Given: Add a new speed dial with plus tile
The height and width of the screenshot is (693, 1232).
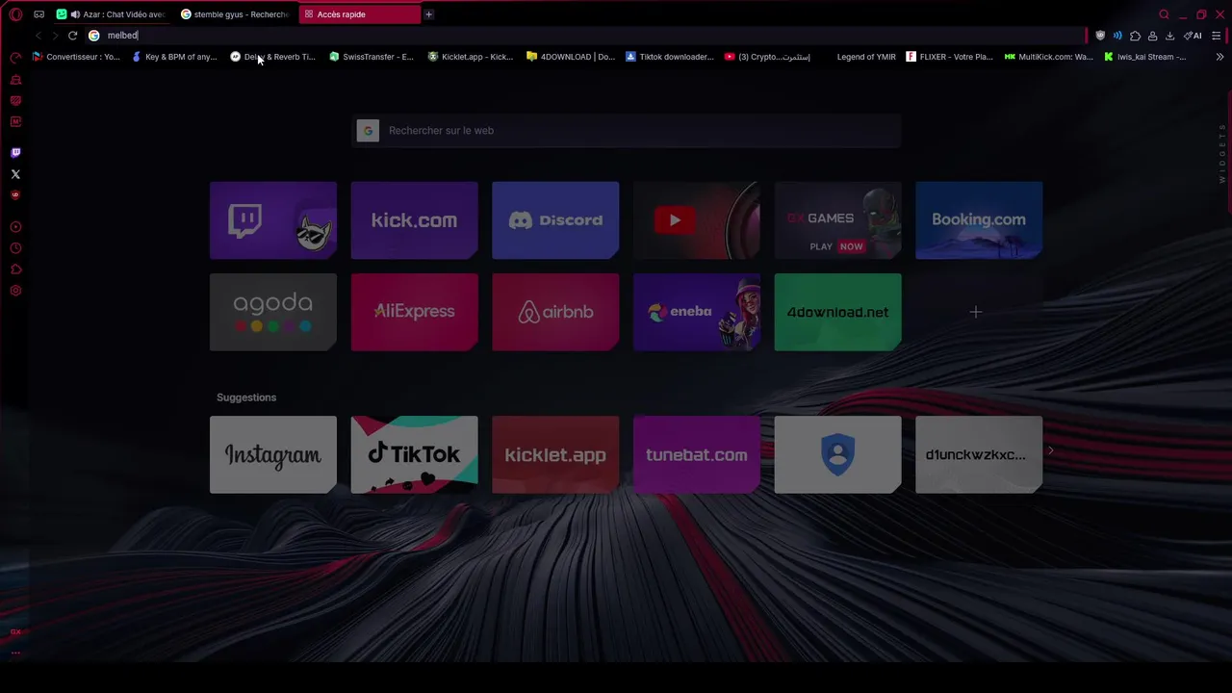Looking at the screenshot, I should (976, 312).
